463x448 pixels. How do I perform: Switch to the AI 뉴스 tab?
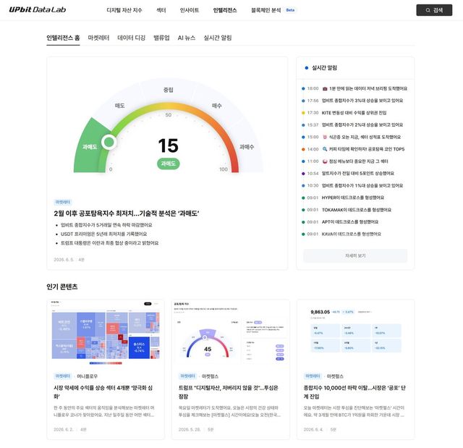(x=187, y=38)
